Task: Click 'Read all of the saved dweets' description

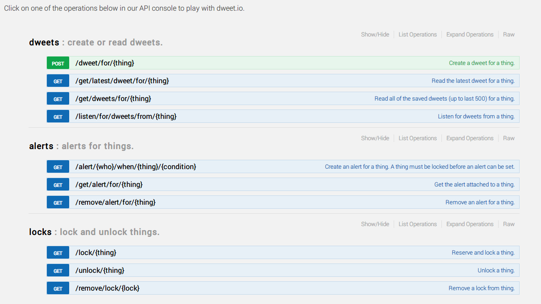Action: click(x=445, y=98)
